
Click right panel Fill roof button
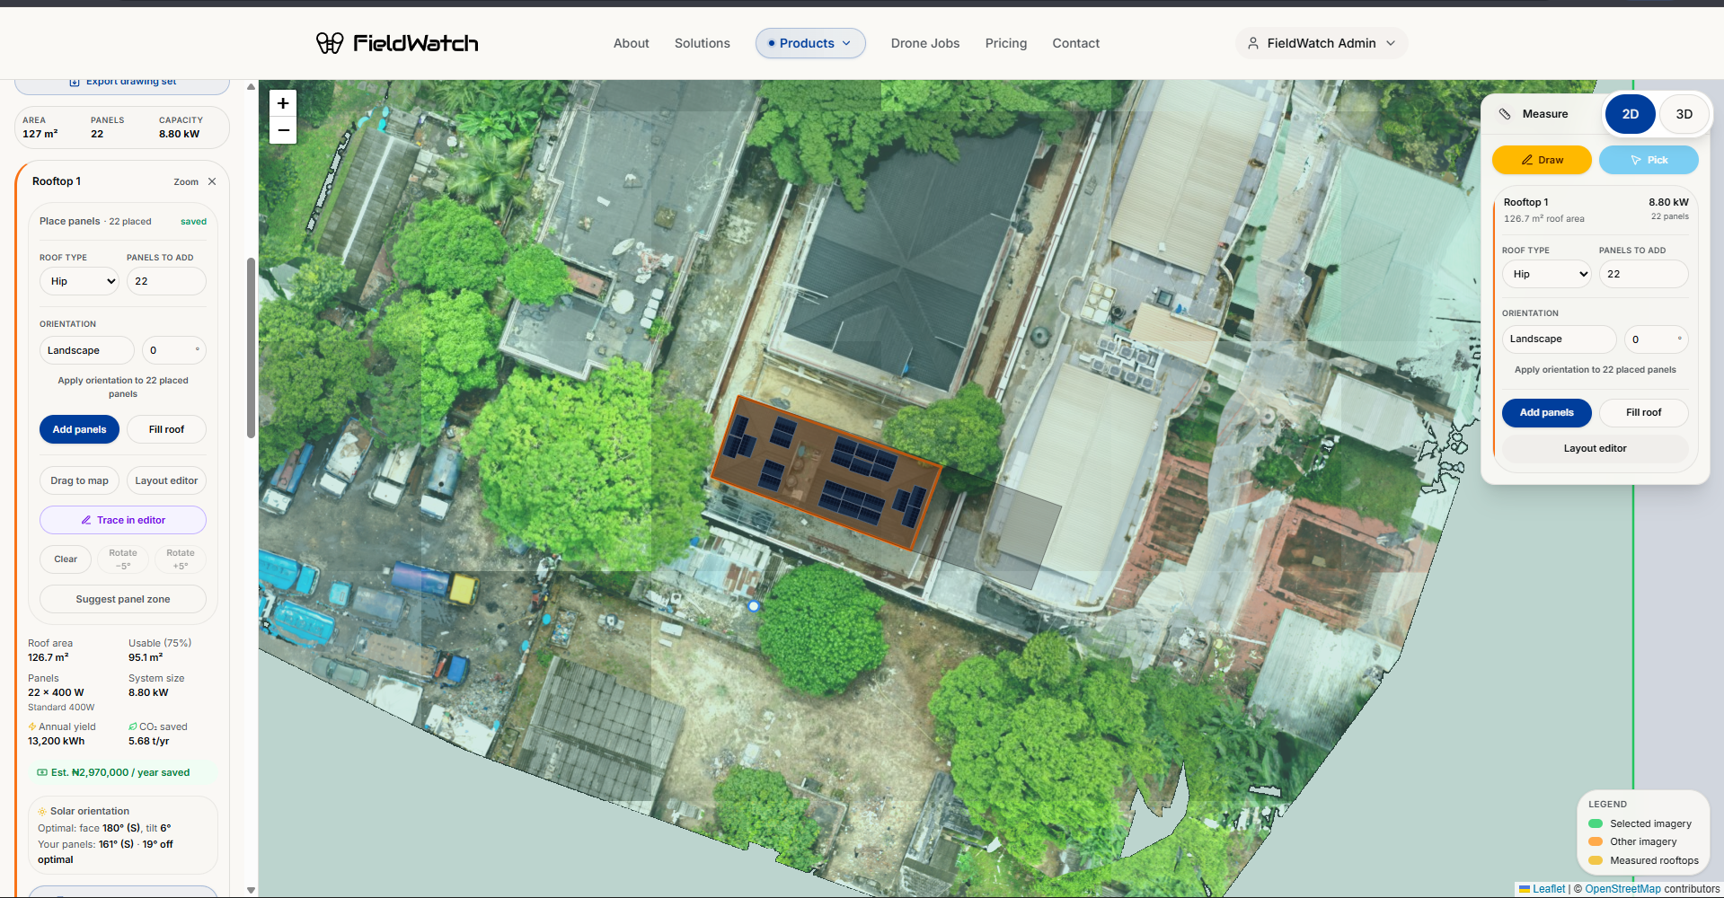pos(1644,412)
